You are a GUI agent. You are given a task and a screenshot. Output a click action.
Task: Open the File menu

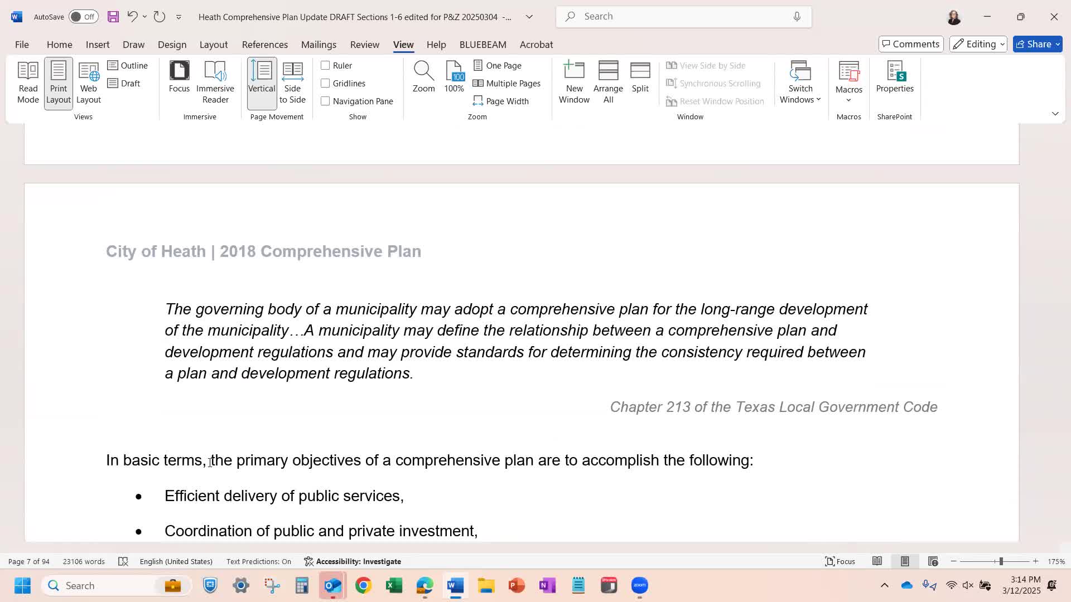[22, 45]
